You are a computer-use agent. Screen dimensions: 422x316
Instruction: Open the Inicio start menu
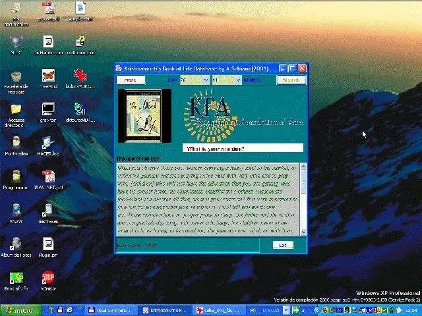click(x=20, y=310)
